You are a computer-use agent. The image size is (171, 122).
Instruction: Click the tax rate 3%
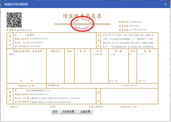[130, 54]
